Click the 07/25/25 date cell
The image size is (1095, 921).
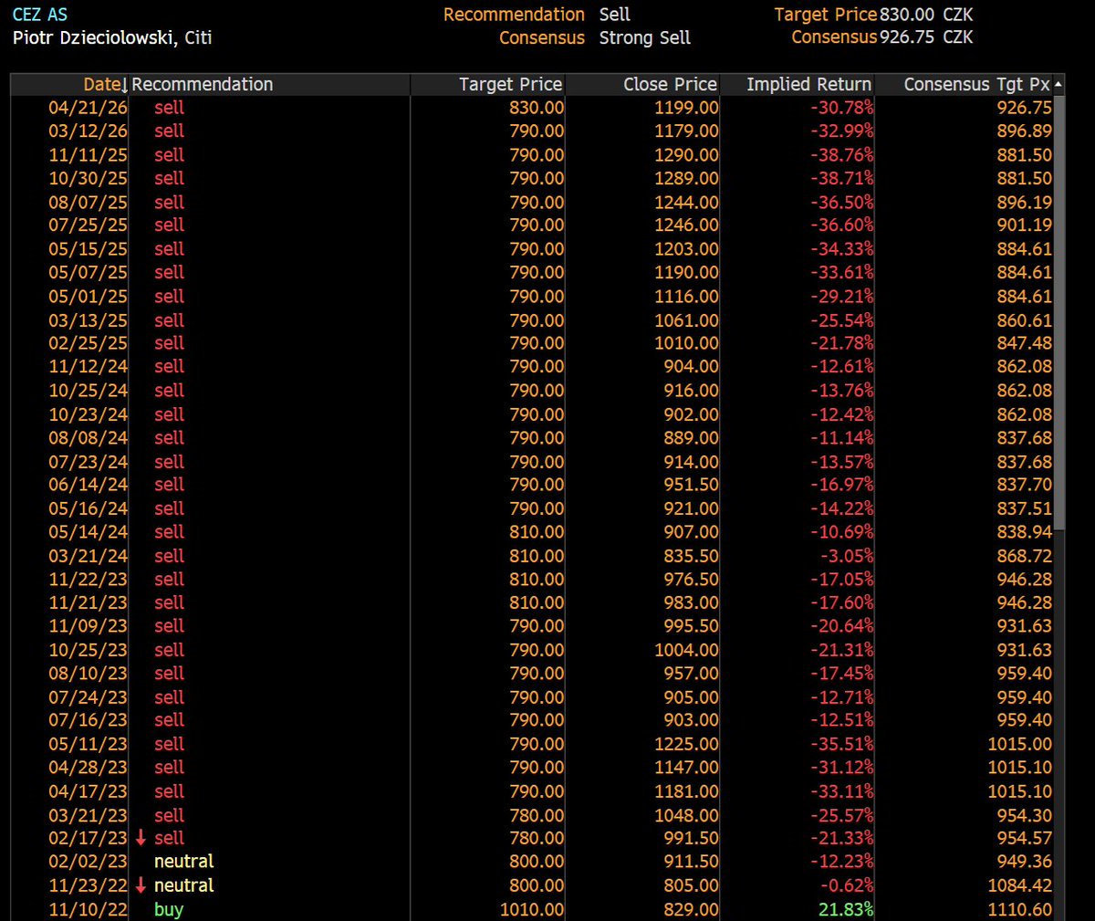tap(88, 225)
